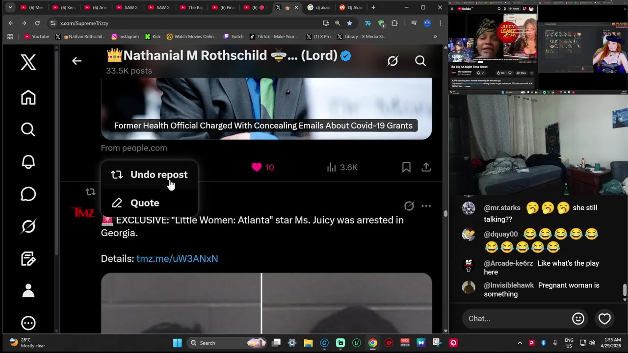628x353 pixels.
Task: Open the From people.com source link
Action: 134,148
